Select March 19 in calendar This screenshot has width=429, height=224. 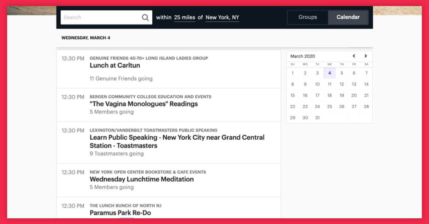[342, 96]
